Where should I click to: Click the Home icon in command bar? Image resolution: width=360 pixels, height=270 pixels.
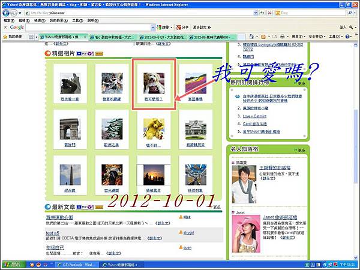(251, 37)
